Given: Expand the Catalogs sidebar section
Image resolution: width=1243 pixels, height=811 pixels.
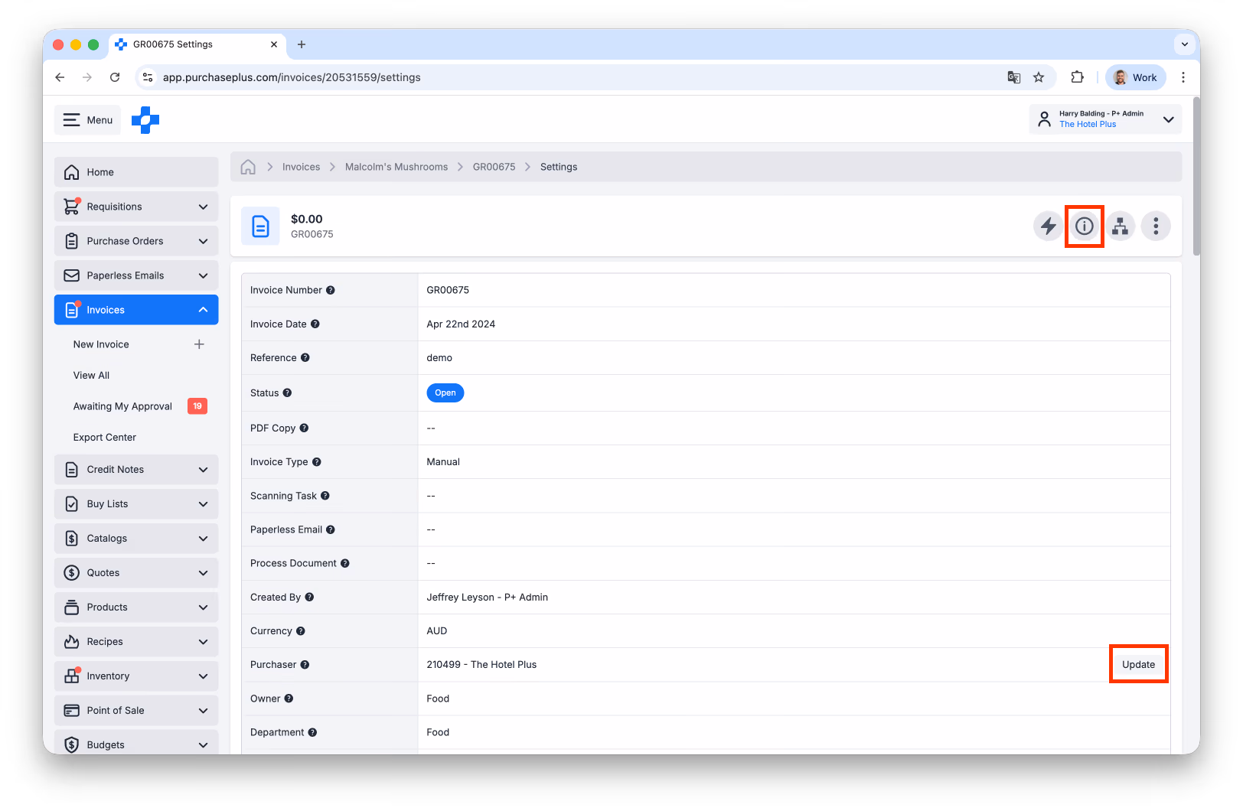Looking at the screenshot, I should pos(136,539).
